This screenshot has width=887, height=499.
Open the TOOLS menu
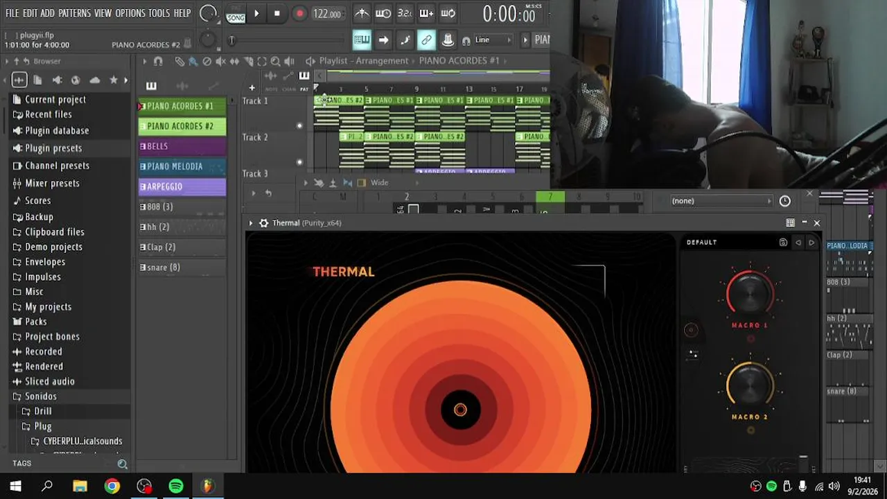pyautogui.click(x=159, y=13)
